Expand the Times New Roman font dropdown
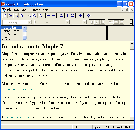 (x=67, y=22)
